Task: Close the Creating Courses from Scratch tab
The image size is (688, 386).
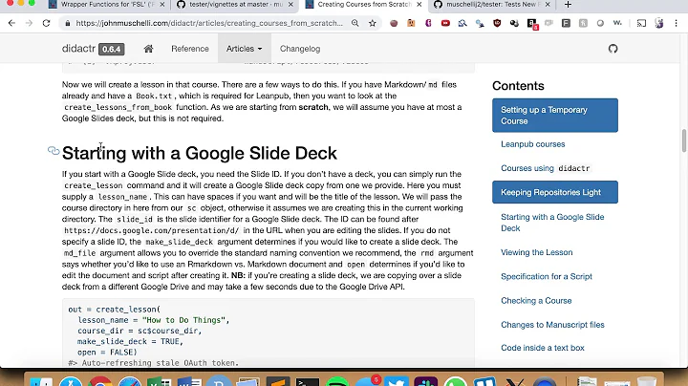Action: pos(419,5)
